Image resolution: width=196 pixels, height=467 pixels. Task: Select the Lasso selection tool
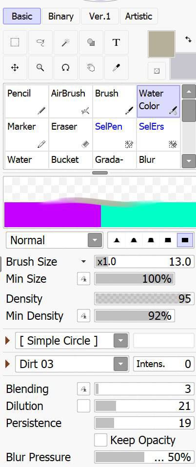coord(40,42)
